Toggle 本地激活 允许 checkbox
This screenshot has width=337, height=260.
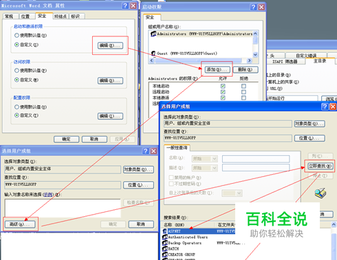[x=223, y=97]
